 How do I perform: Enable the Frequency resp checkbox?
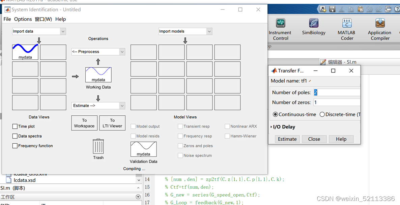click(180, 136)
